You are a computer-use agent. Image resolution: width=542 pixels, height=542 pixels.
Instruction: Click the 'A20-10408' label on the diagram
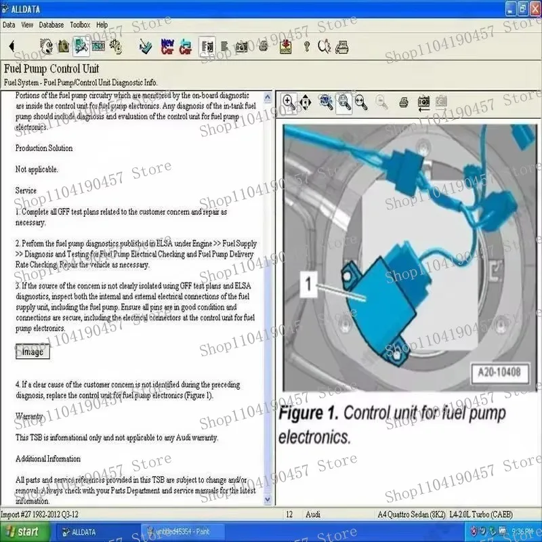click(499, 373)
